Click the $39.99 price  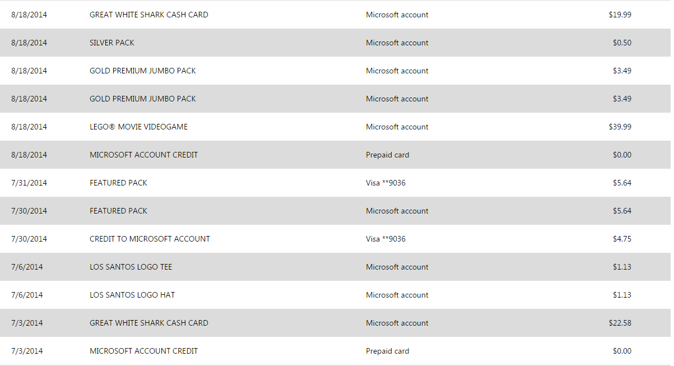(620, 127)
